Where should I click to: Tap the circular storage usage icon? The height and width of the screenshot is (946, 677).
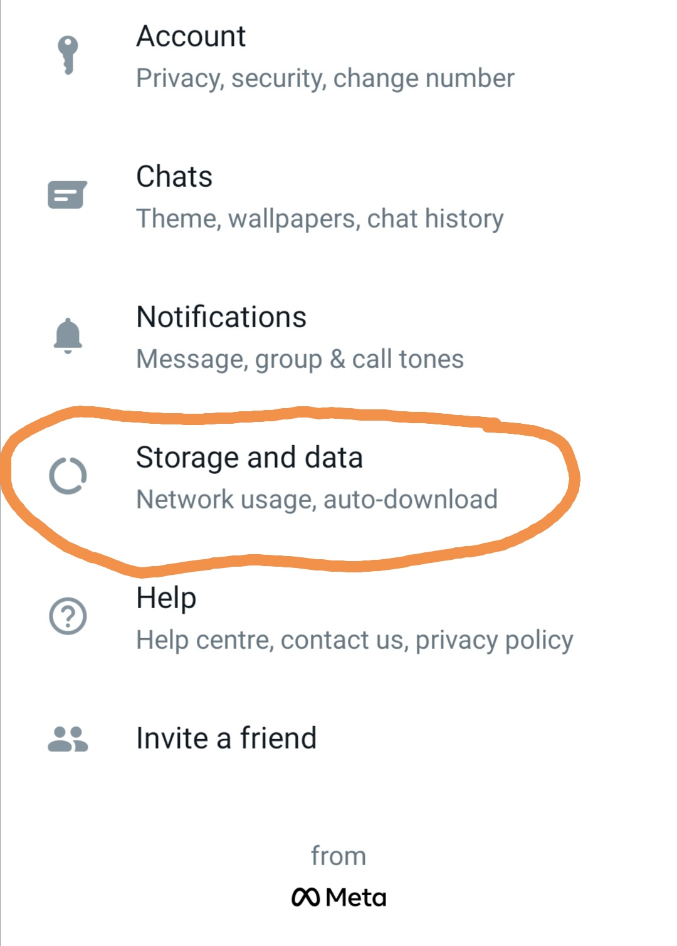pos(68,476)
